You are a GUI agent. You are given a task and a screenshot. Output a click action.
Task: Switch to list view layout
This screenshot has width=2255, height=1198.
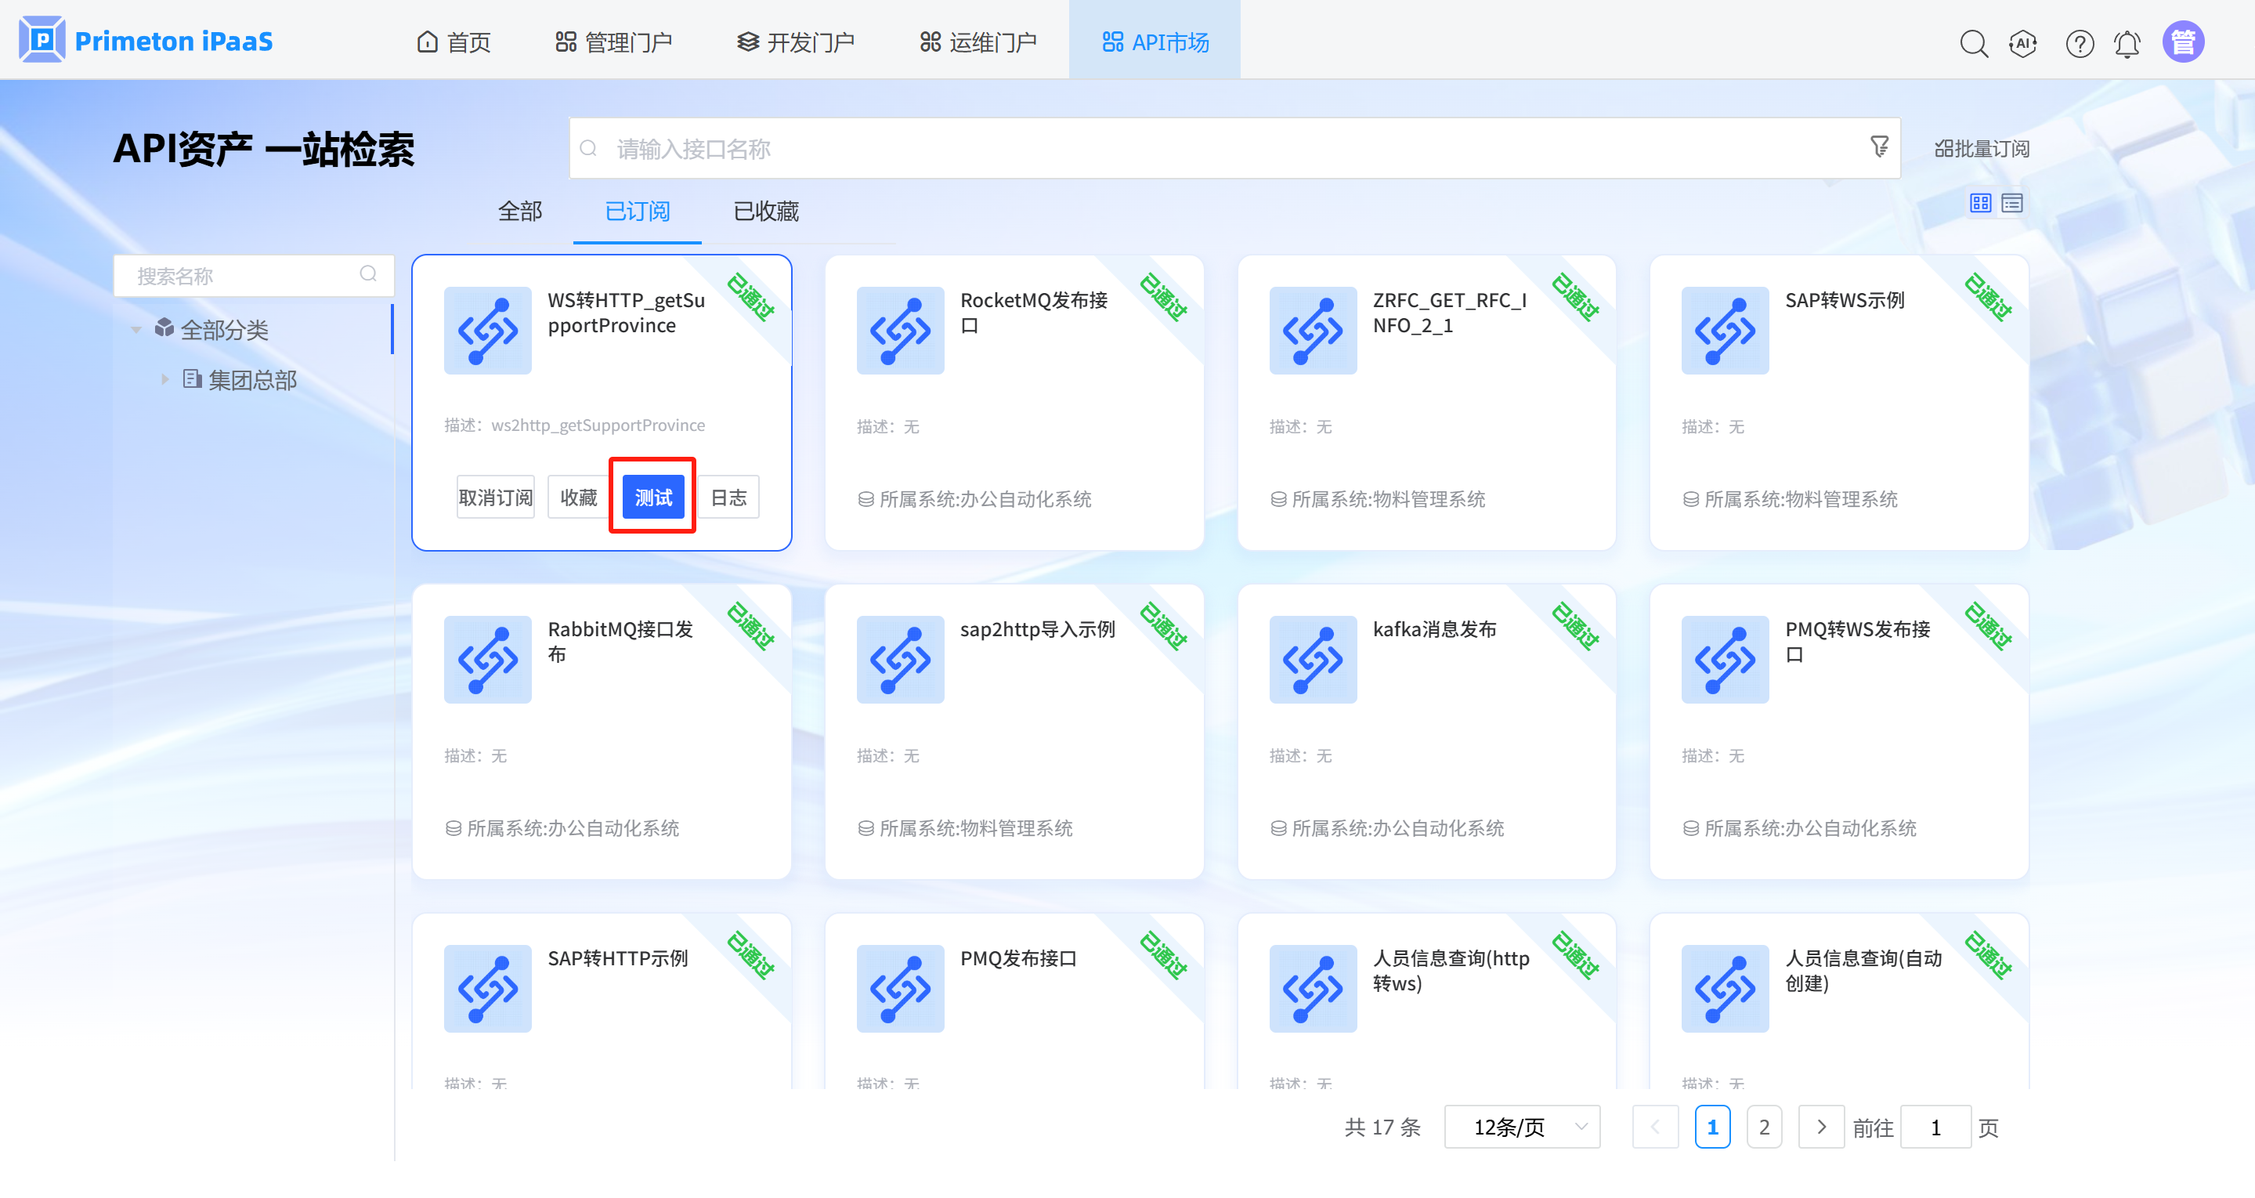(x=2012, y=203)
